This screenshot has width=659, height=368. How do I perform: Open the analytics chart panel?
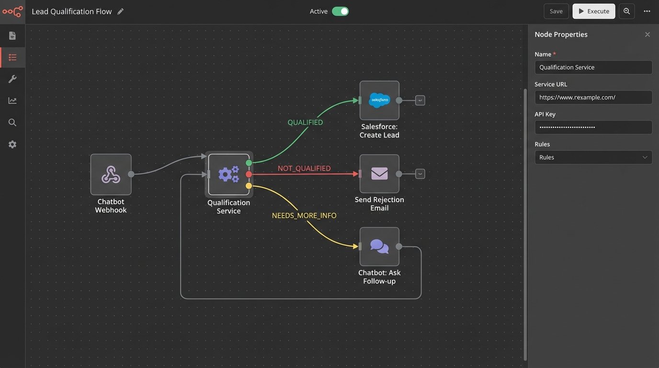(12, 100)
